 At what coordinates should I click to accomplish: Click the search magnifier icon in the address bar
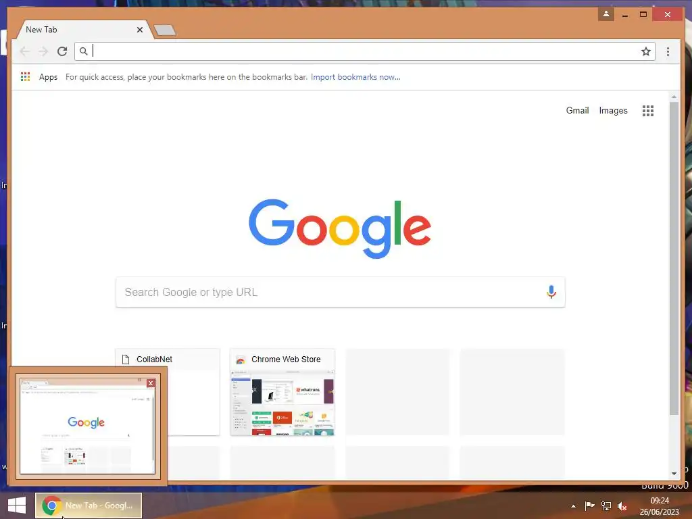(83, 51)
